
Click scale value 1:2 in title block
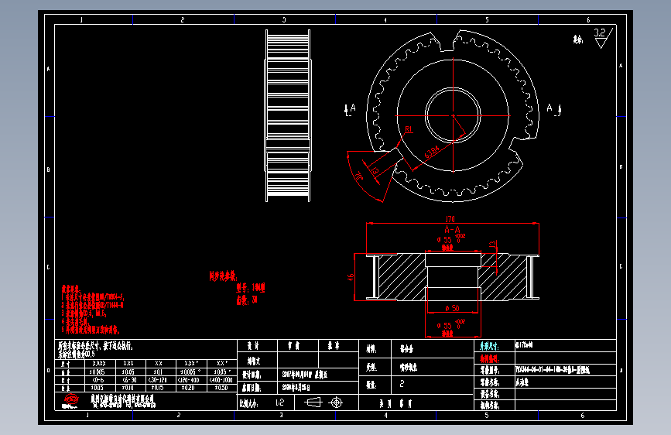point(279,402)
